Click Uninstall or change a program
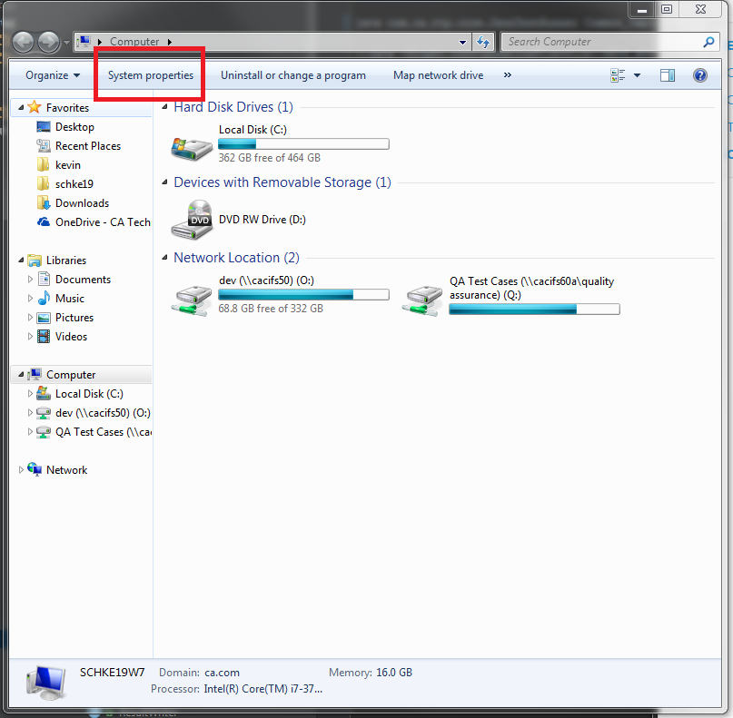The width and height of the screenshot is (733, 718). 292,75
